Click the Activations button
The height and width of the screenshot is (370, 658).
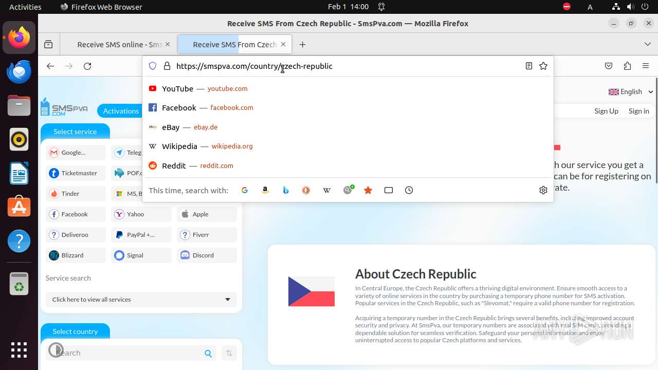click(x=121, y=111)
